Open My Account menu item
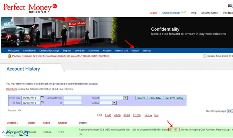The image size is (233, 138). (x=14, y=51)
